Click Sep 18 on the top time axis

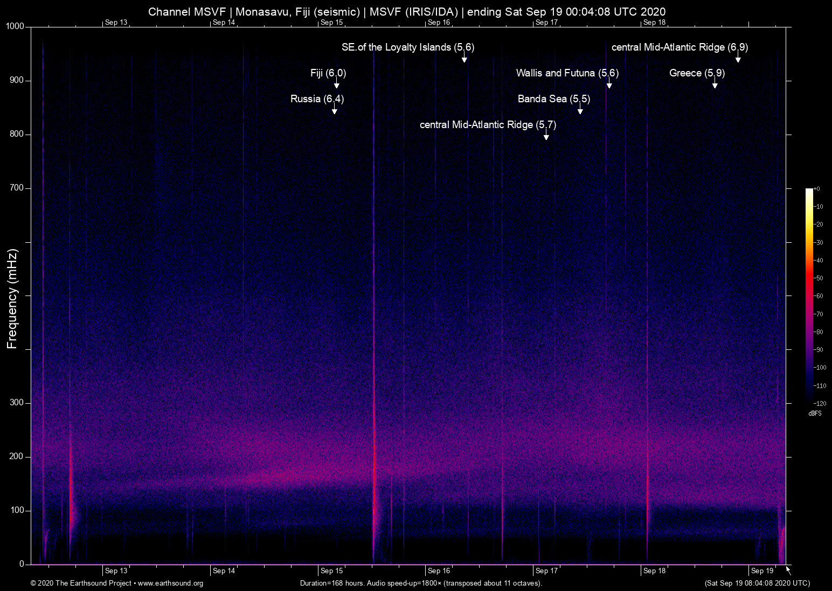pos(654,23)
